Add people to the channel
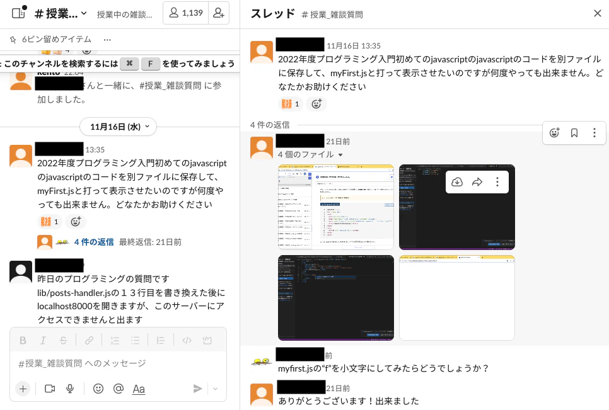This screenshot has height=410, width=609. [x=219, y=13]
